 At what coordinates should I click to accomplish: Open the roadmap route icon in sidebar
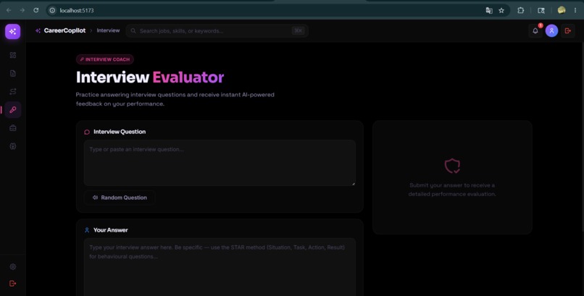click(13, 91)
